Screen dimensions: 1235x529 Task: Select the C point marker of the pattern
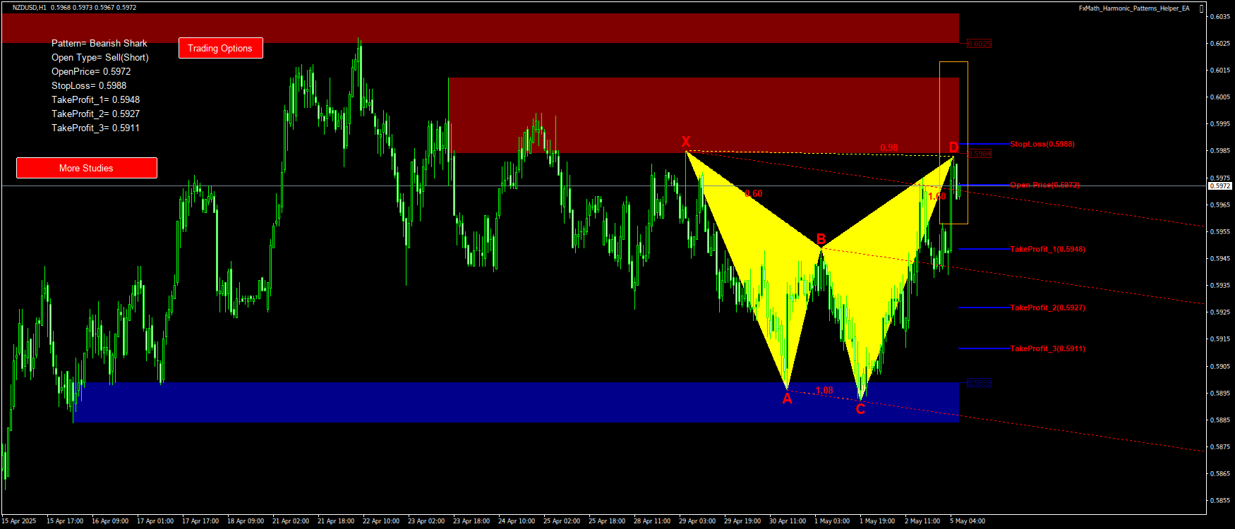click(x=860, y=409)
